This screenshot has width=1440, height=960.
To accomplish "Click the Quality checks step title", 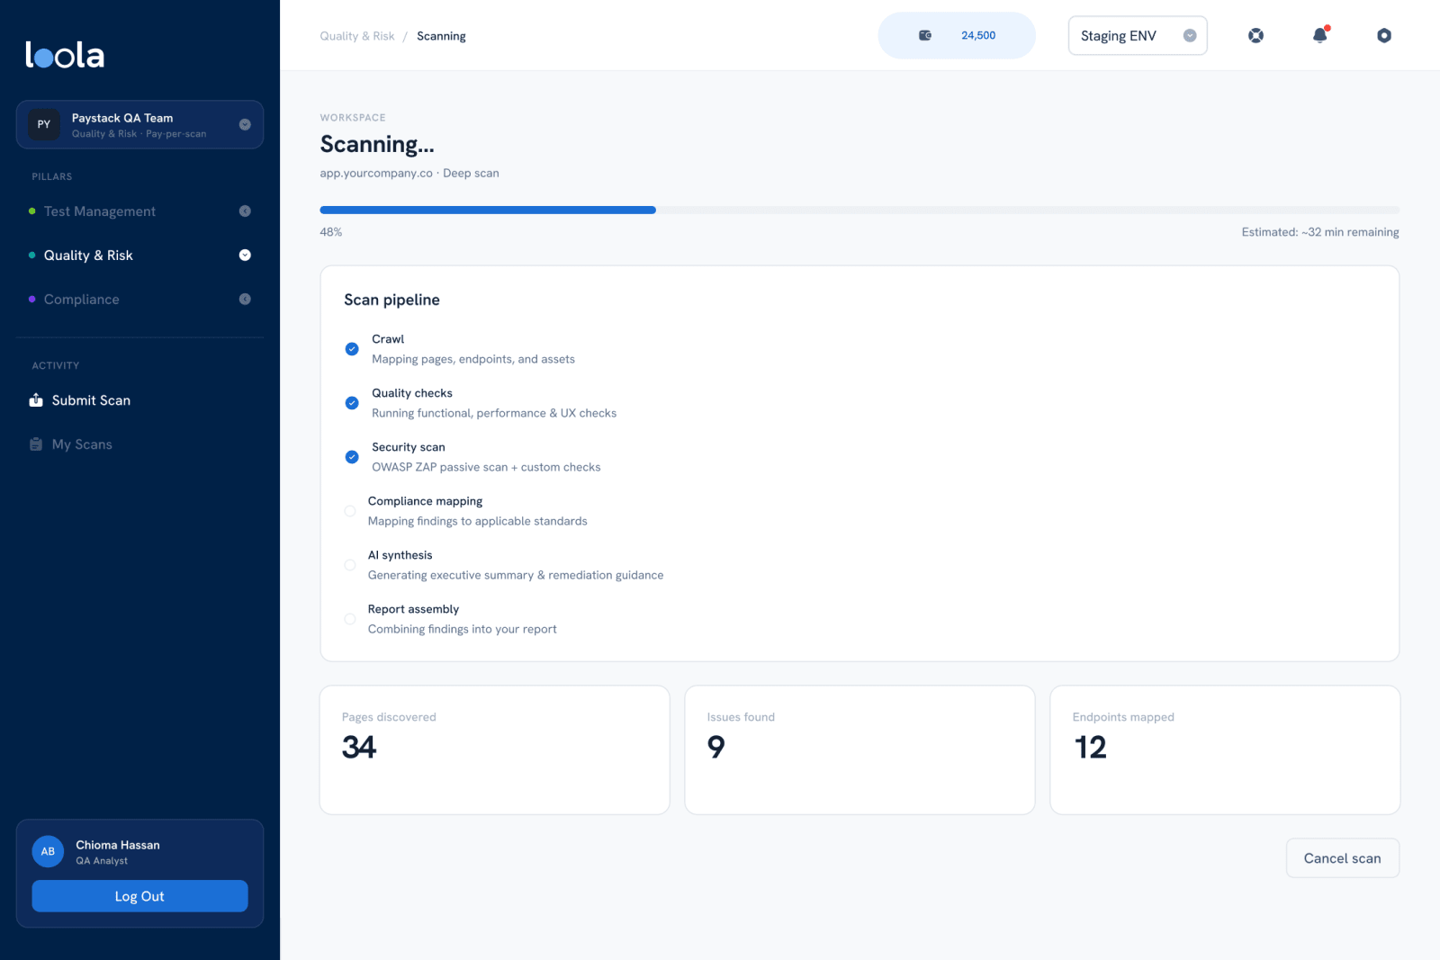I will pyautogui.click(x=412, y=393).
